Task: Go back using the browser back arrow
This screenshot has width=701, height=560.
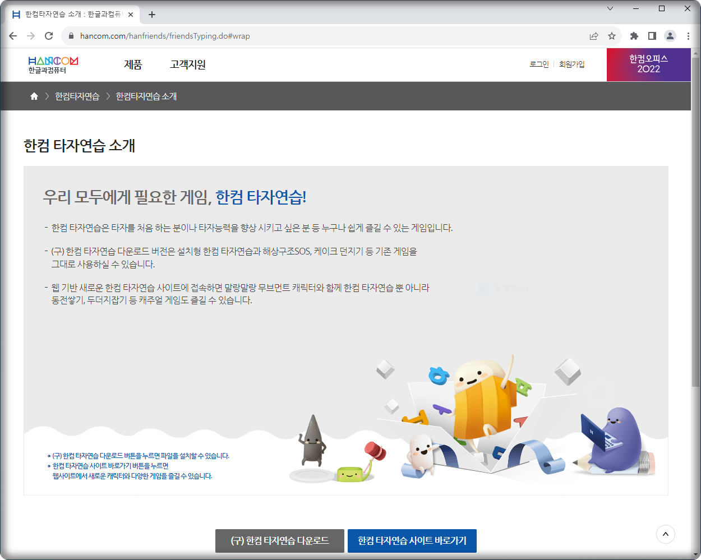Action: [13, 36]
